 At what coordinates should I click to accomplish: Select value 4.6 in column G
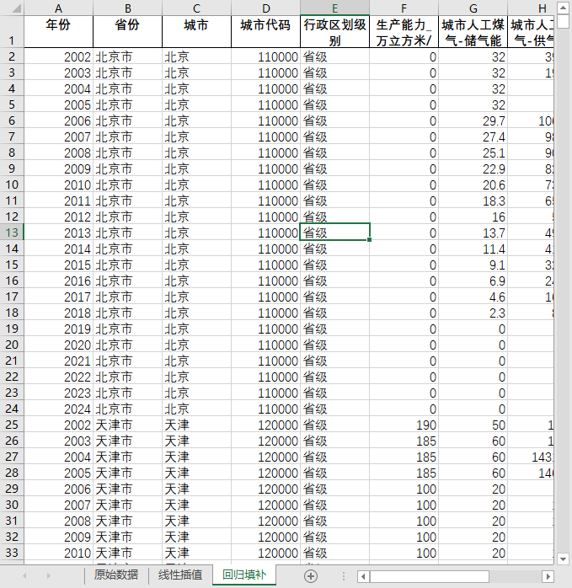pos(473,297)
